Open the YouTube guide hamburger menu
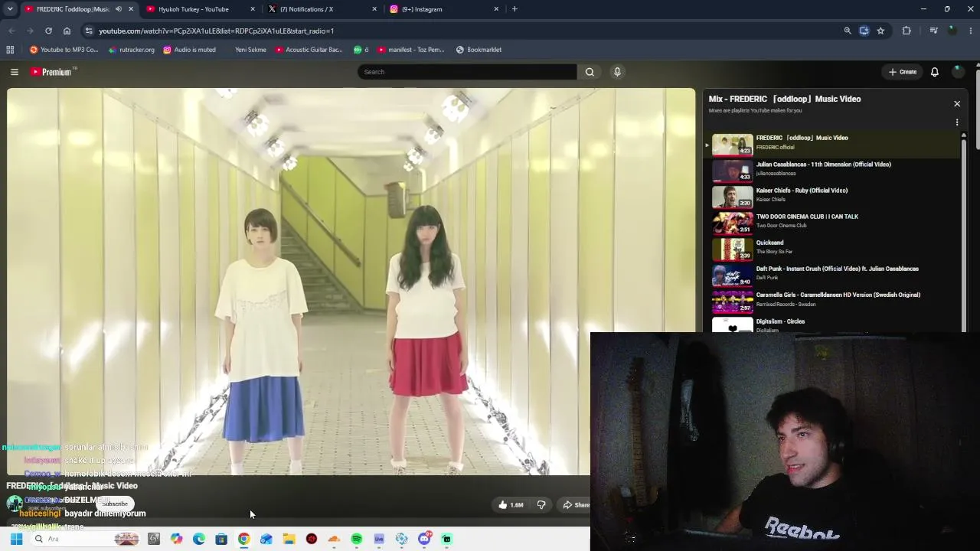The image size is (980, 551). [x=15, y=72]
